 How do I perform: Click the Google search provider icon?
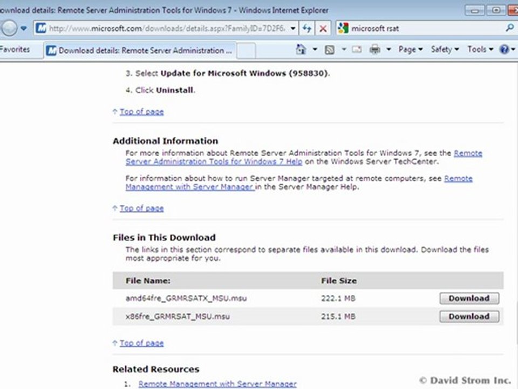[x=343, y=29]
